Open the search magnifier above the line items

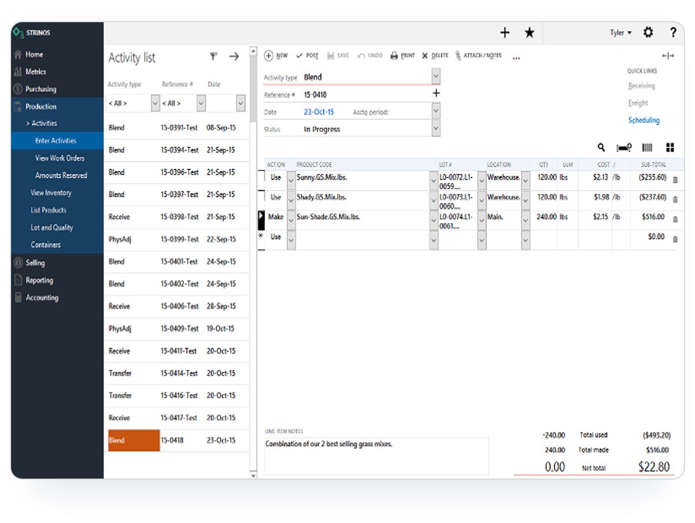[x=602, y=148]
